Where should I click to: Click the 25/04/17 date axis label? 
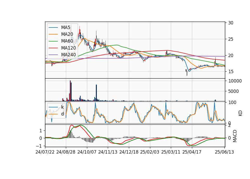point(192,152)
